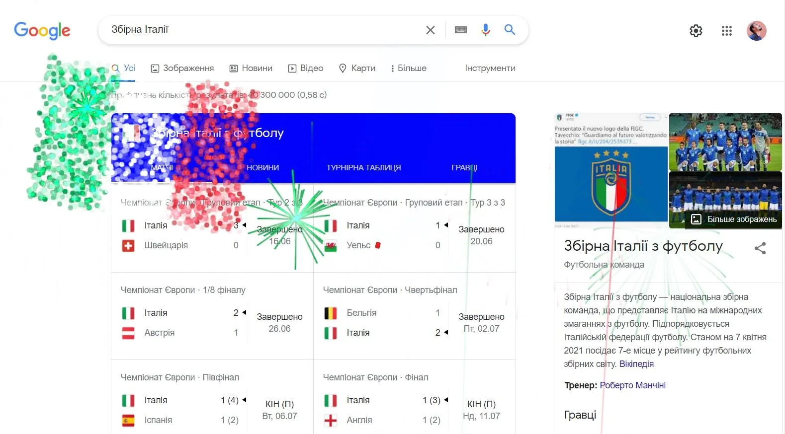Click Чемпіонат Європи · Фінал label
The height and width of the screenshot is (434, 785).
pyautogui.click(x=375, y=377)
